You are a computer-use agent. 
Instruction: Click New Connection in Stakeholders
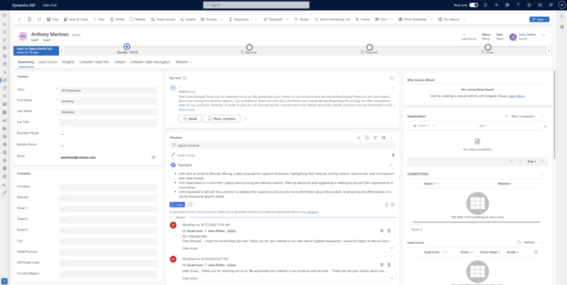[519, 117]
